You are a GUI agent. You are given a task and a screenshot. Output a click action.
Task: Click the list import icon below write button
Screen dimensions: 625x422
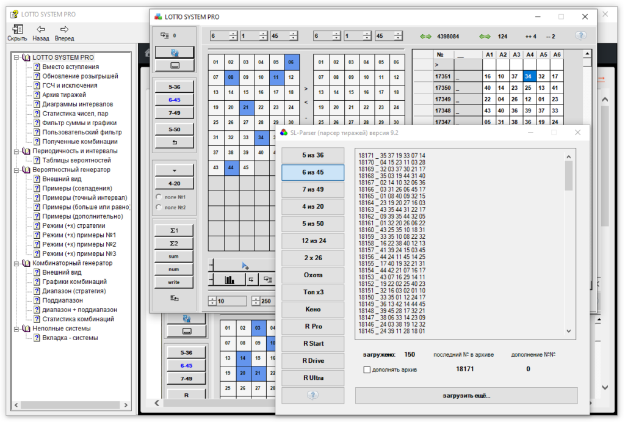(x=174, y=298)
